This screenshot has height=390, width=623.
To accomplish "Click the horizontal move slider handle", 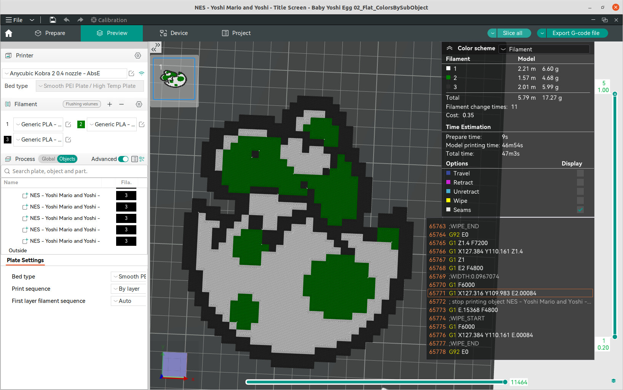I will tap(505, 382).
